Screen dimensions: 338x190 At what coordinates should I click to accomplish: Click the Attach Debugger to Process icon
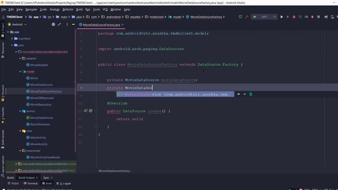click(312, 17)
